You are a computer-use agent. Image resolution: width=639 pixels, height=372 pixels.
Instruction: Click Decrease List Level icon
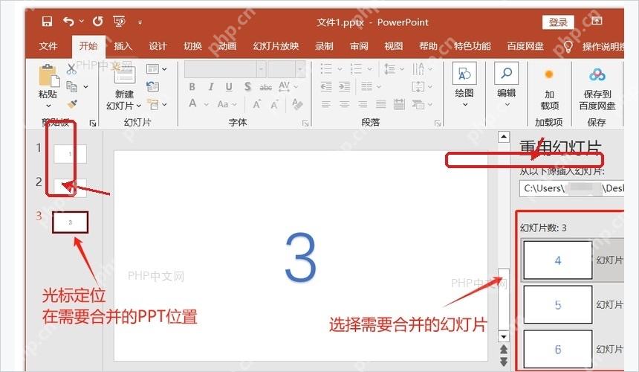pyautogui.click(x=326, y=86)
